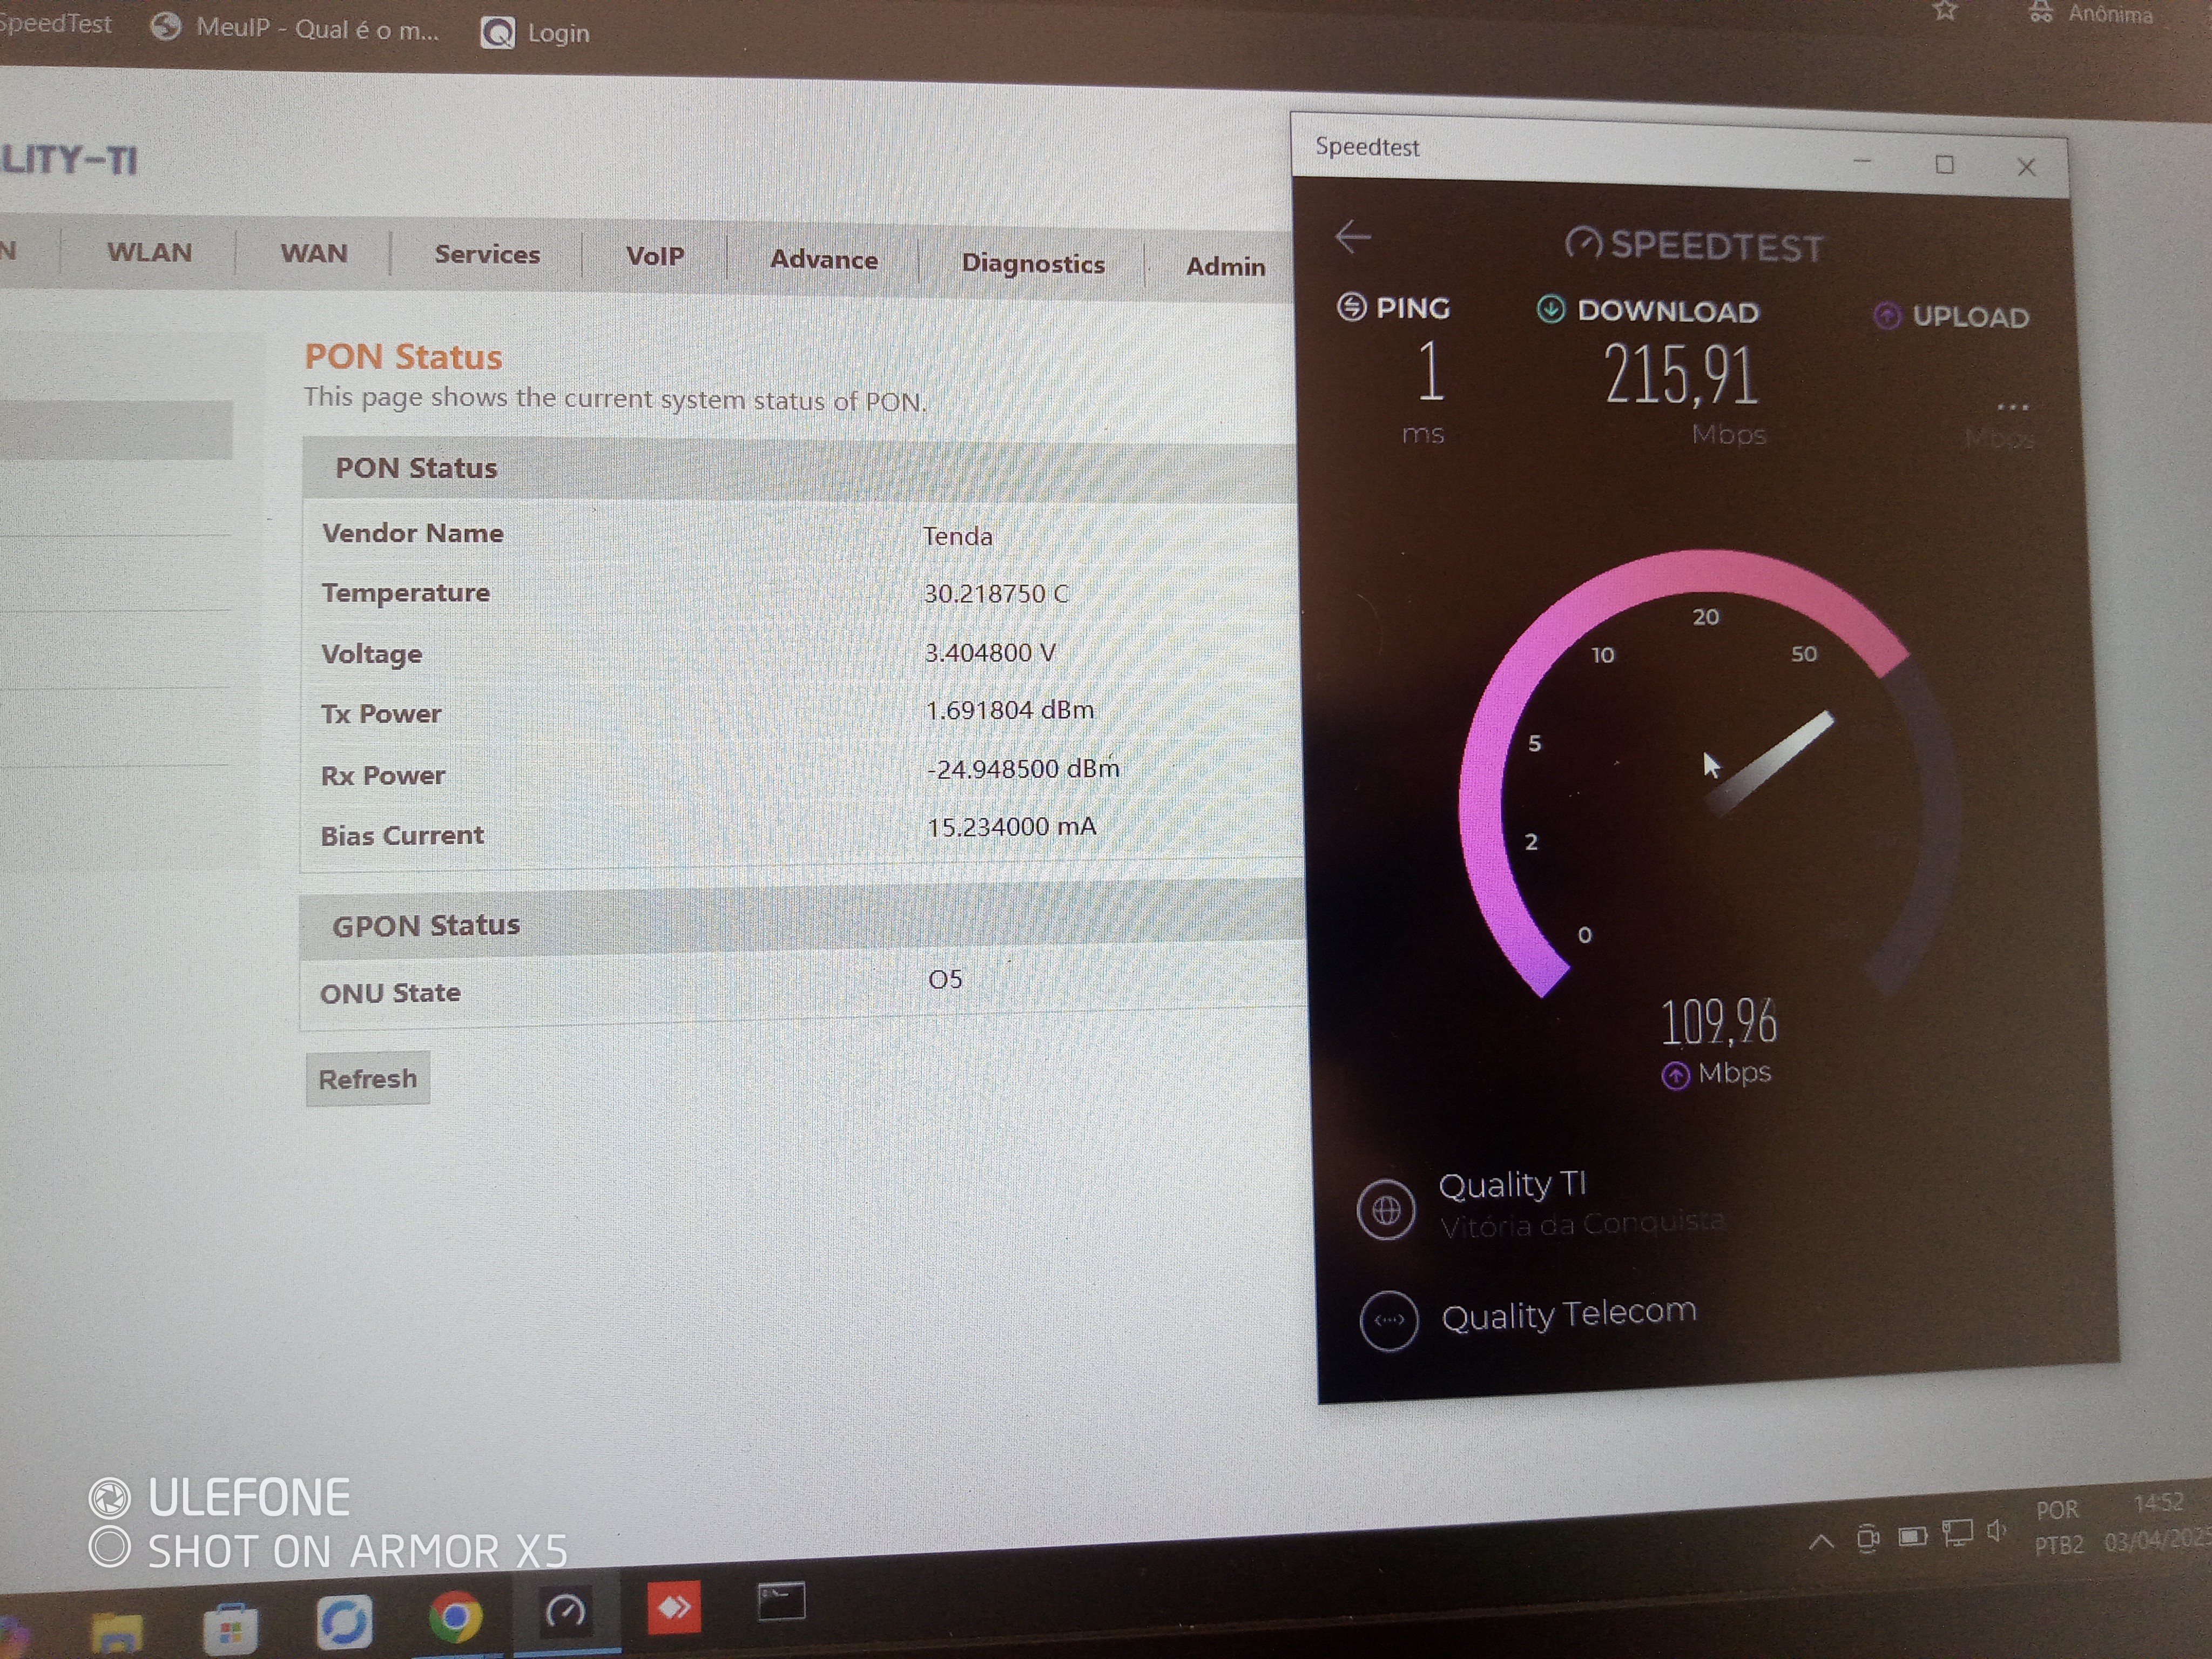Switch to the VoIP tab

[x=655, y=256]
